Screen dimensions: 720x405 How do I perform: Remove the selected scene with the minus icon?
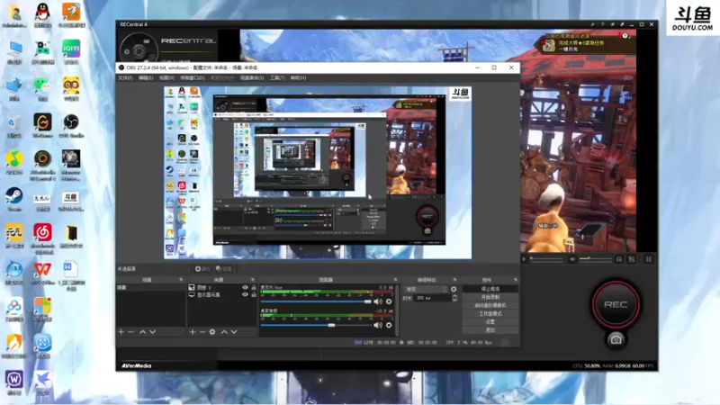[130, 331]
